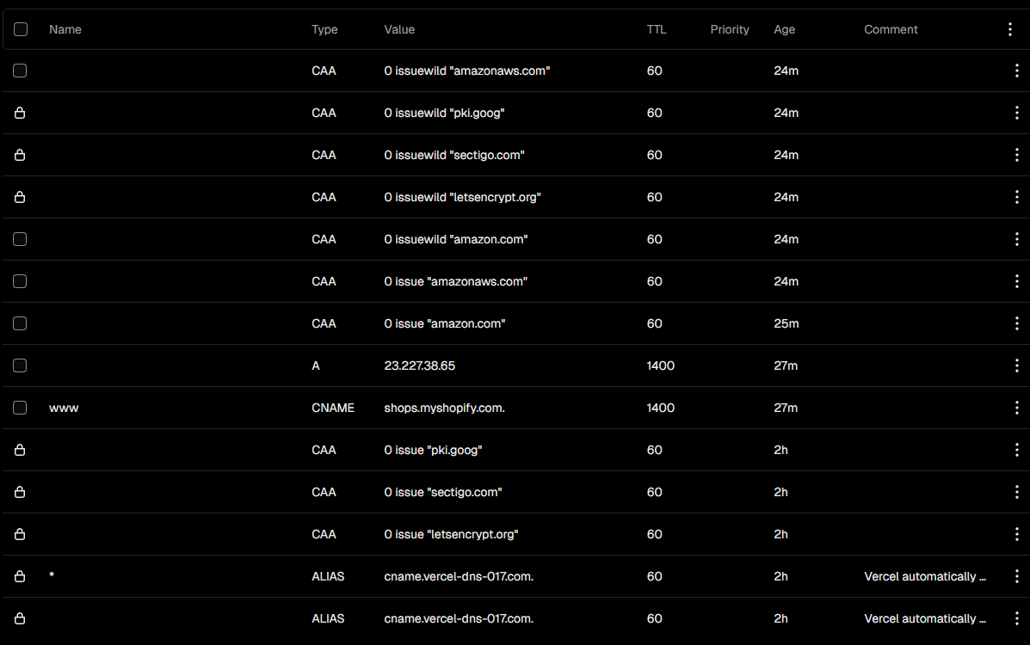Open the three-dot menu in the table header
Viewport: 1030px width, 645px height.
(x=1010, y=29)
